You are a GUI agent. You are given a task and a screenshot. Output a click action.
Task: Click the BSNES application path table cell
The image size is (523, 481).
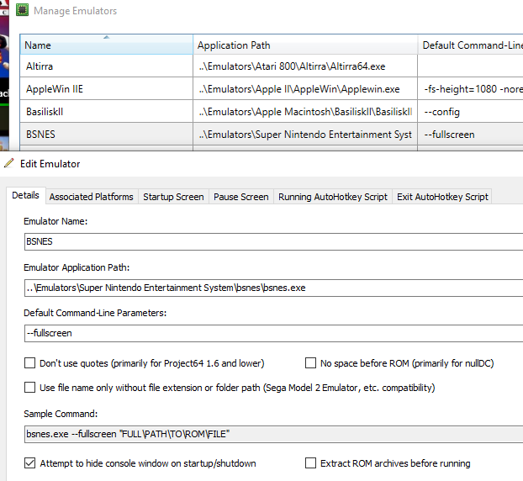click(x=305, y=134)
